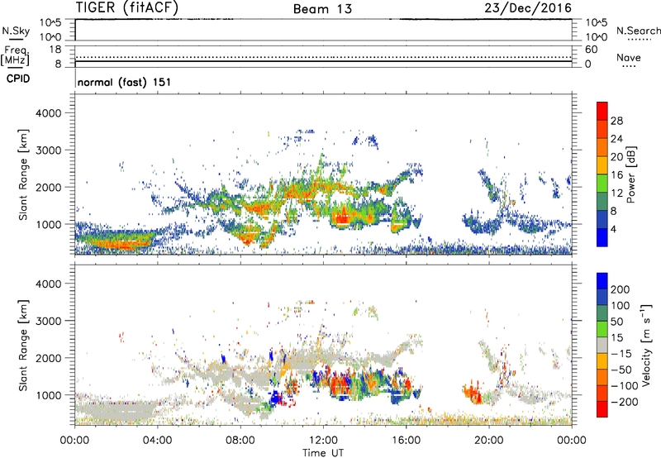
Task: Click the 08:00 time axis label
Action: tap(240, 441)
